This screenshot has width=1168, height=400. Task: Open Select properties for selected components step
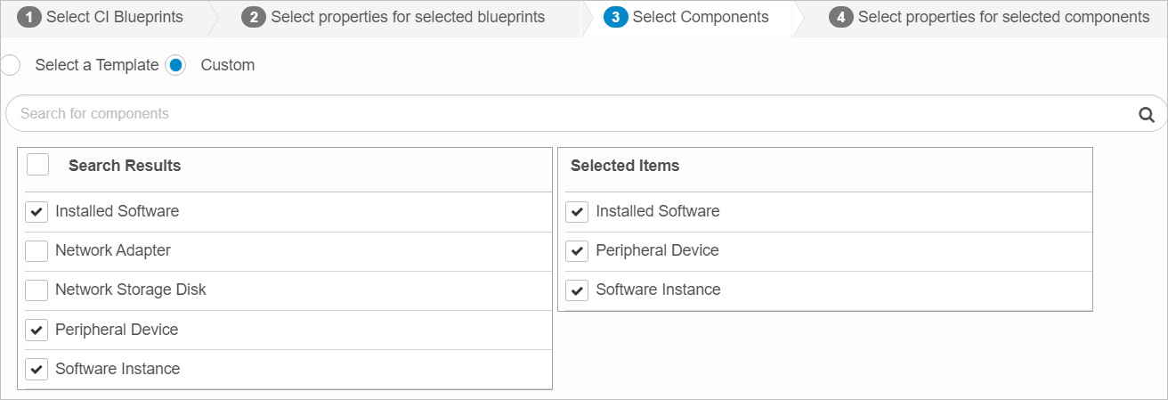tap(1003, 17)
